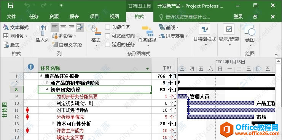Select the 确定安全因素 task name
The height and width of the screenshot is (140, 282).
pyautogui.click(x=70, y=137)
